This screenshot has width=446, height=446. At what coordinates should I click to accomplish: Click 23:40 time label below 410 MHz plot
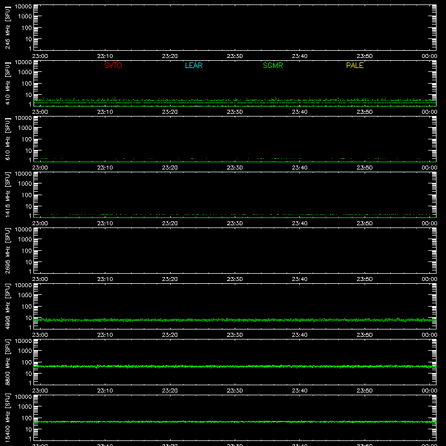pos(299,112)
